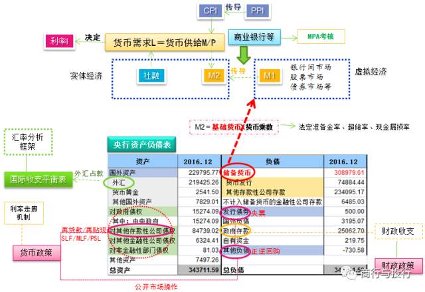The width and height of the screenshot is (425, 292).
Task: Select the red value 308979.61
Action: [349, 172]
